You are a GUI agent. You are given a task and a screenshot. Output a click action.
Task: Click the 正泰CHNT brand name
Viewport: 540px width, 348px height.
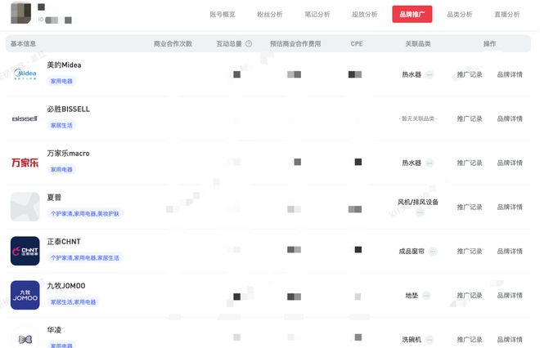coord(64,242)
